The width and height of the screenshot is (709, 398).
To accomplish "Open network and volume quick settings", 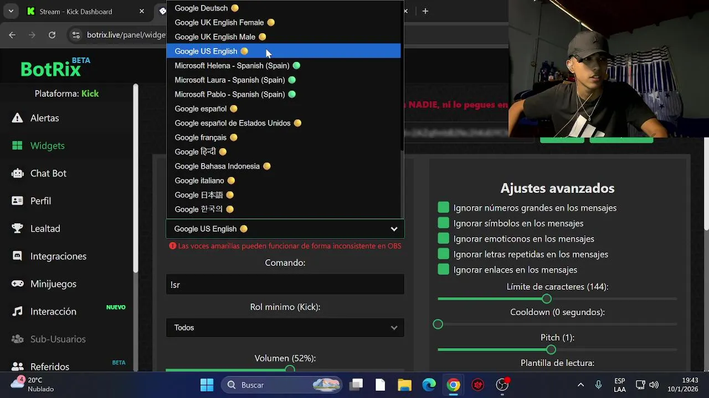I will 647,385.
